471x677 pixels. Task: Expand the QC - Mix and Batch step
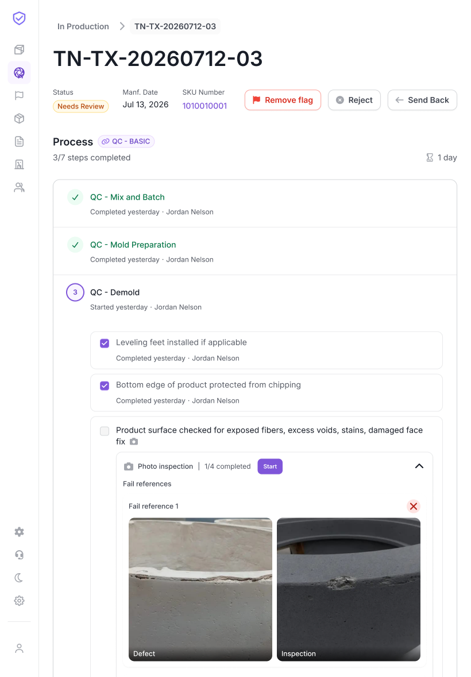click(x=255, y=204)
